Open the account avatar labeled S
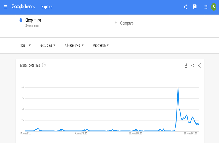The height and width of the screenshot is (143, 219). point(214,7)
